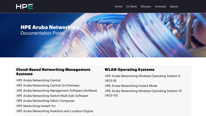Open the Archived menu item
206x116 pixels.
pos(160,6)
